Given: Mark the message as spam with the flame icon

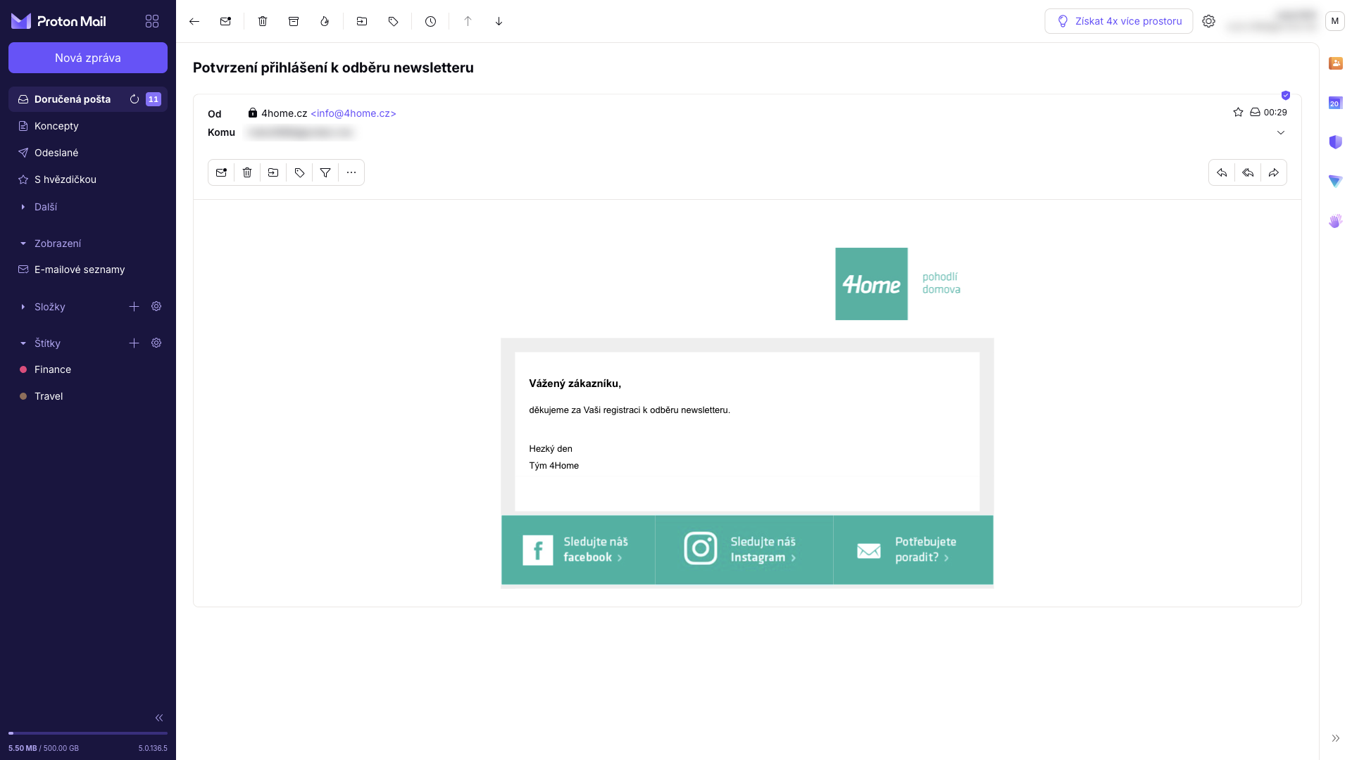Looking at the screenshot, I should pyautogui.click(x=325, y=21).
